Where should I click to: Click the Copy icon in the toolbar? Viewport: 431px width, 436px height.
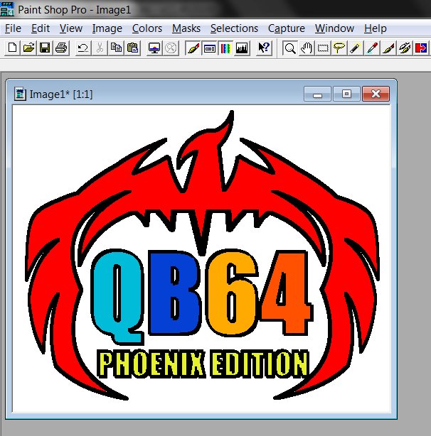coord(116,48)
